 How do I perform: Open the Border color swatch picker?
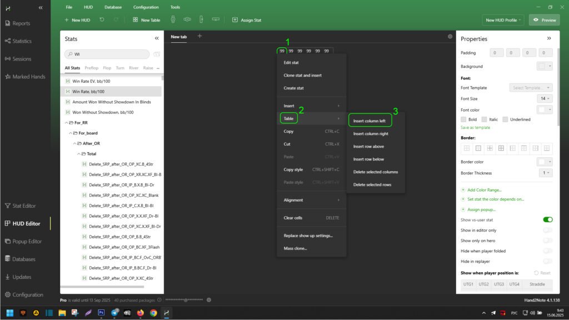(545, 162)
